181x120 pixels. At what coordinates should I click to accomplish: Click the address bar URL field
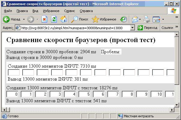coord(75,28)
